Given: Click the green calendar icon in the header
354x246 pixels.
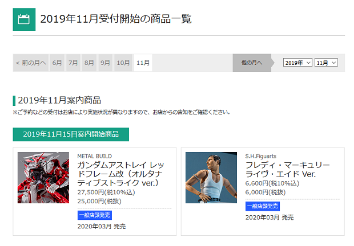Looking at the screenshot, I should point(24,19).
